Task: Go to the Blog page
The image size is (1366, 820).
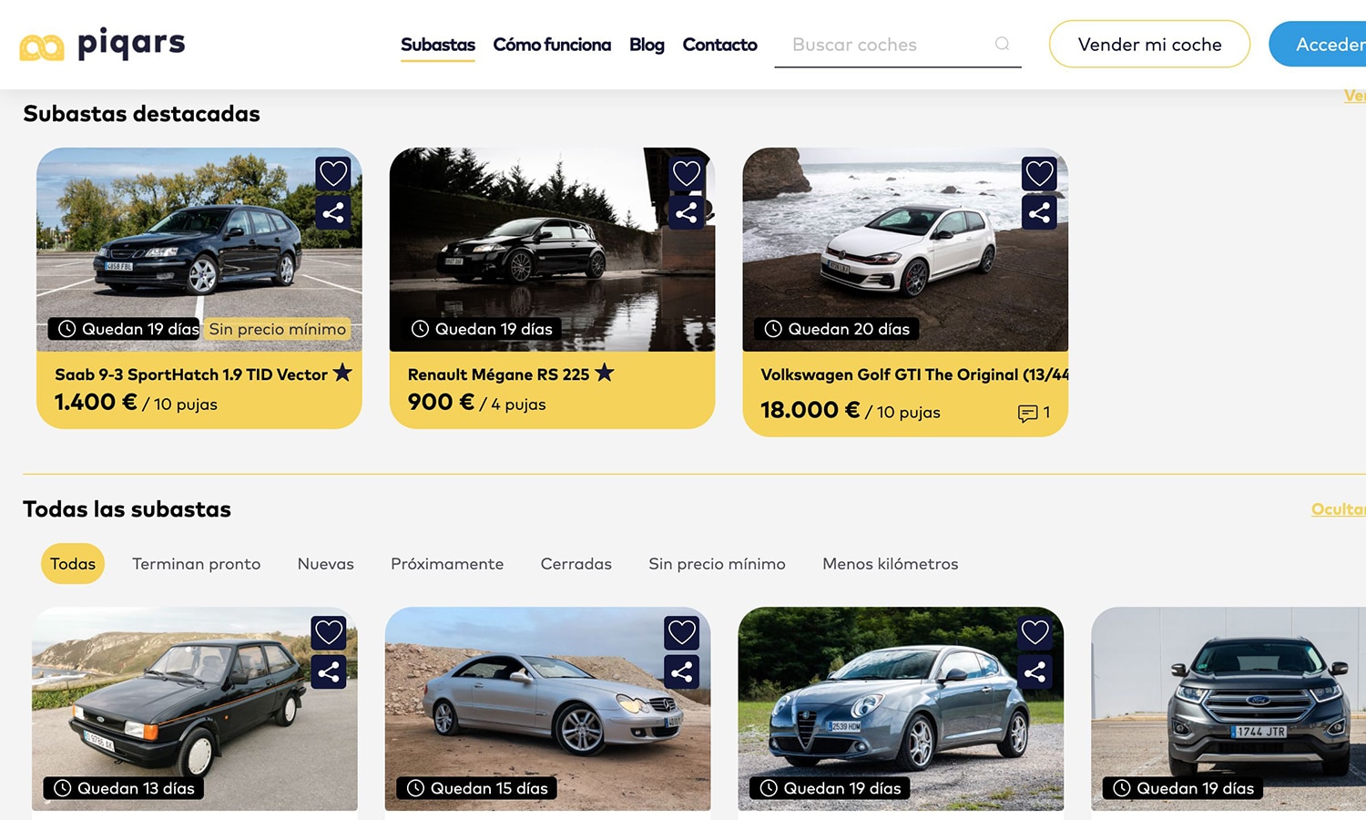Action: [647, 45]
